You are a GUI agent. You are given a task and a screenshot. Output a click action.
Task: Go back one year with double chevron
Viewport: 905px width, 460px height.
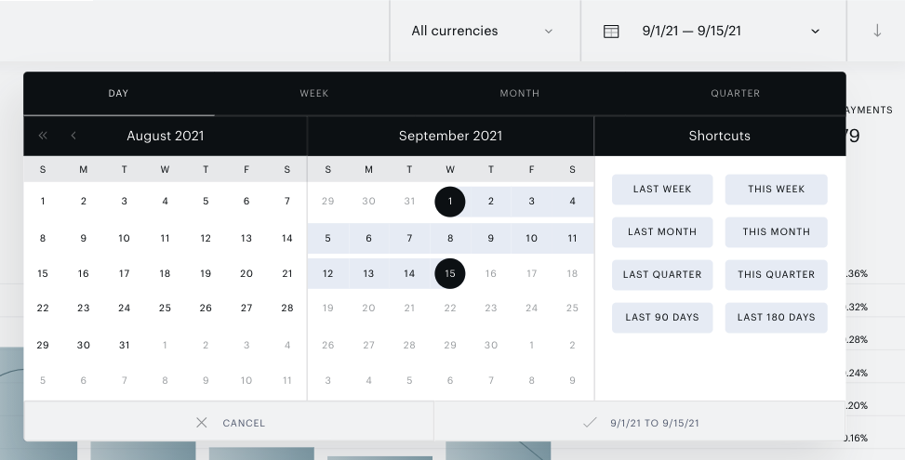pyautogui.click(x=43, y=136)
